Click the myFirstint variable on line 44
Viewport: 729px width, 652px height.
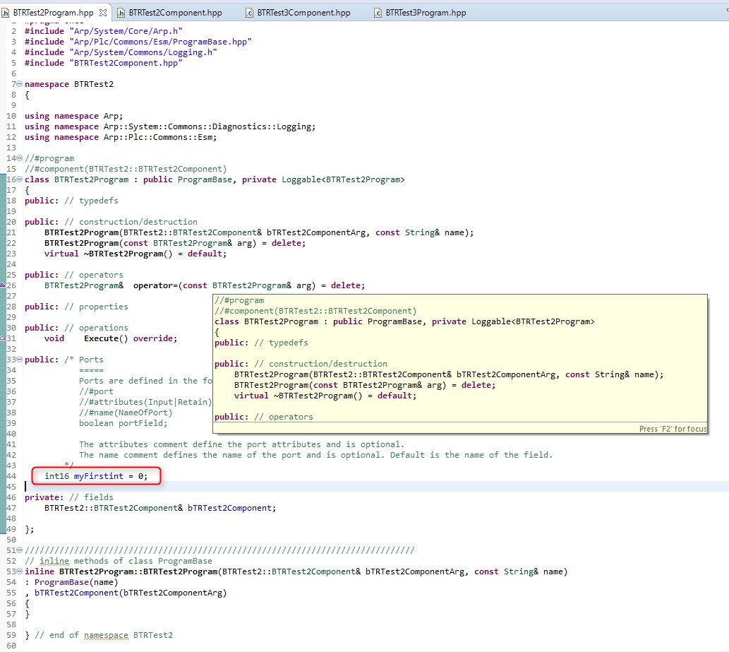(x=99, y=476)
